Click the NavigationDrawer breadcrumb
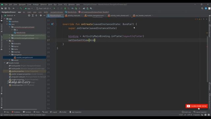The width and height of the screenshot is (211, 119). tap(9, 12)
